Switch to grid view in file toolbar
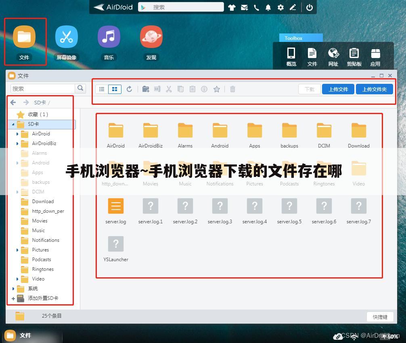 pyautogui.click(x=115, y=89)
